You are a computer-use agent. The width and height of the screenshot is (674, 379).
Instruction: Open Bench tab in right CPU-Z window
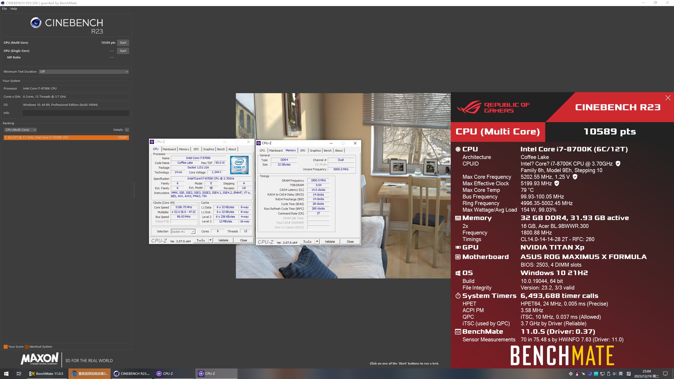[x=328, y=151]
